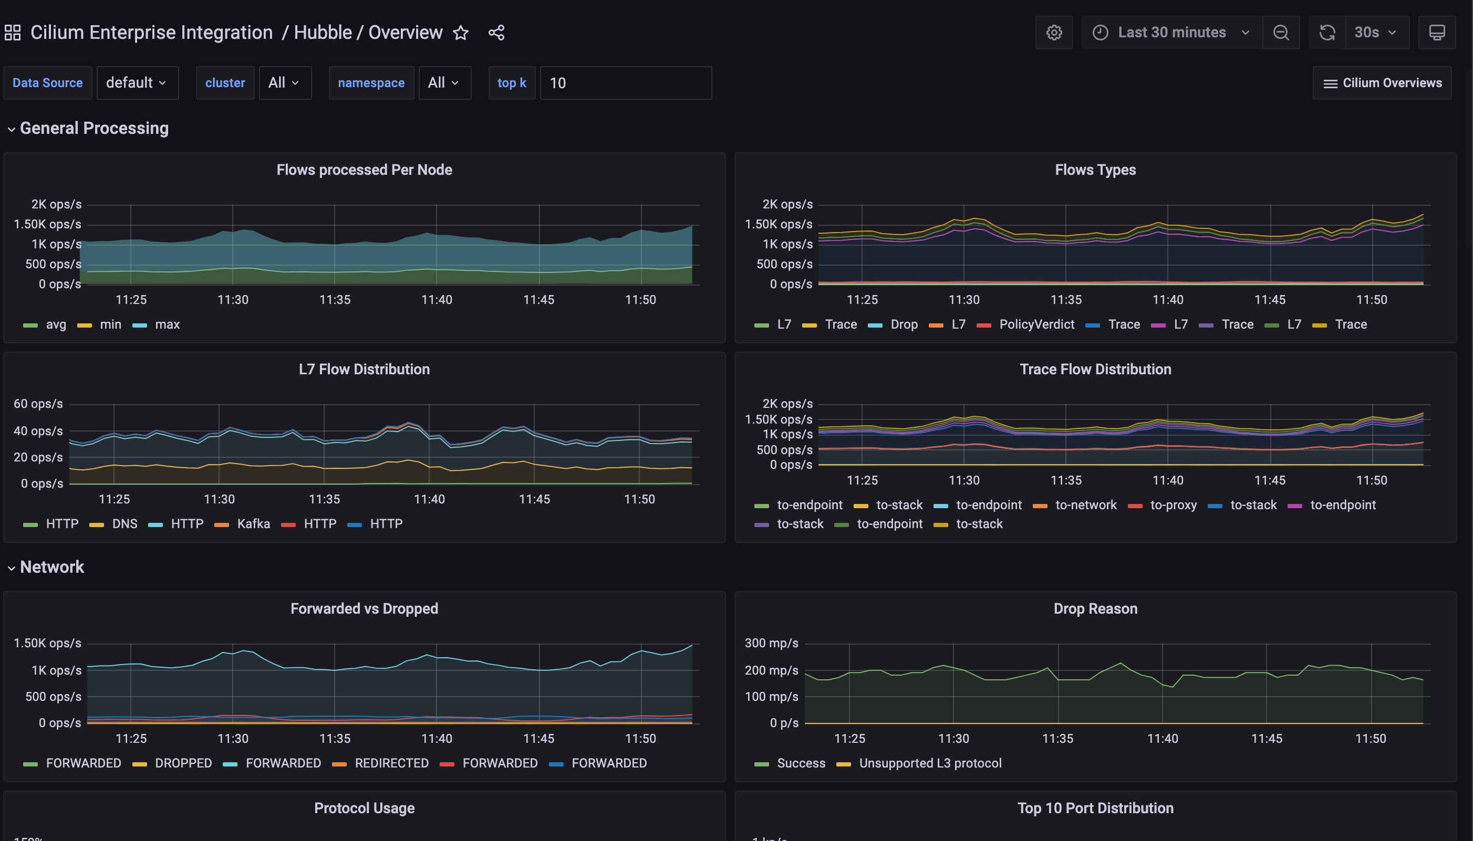
Task: Open dashboard settings gear
Action: point(1054,33)
